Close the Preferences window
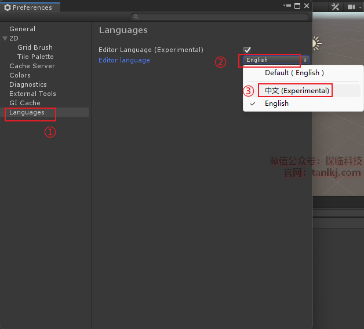 (x=307, y=6)
